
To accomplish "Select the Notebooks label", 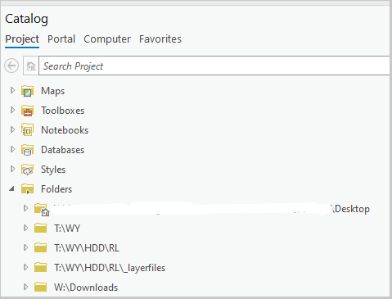I will pyautogui.click(x=65, y=130).
